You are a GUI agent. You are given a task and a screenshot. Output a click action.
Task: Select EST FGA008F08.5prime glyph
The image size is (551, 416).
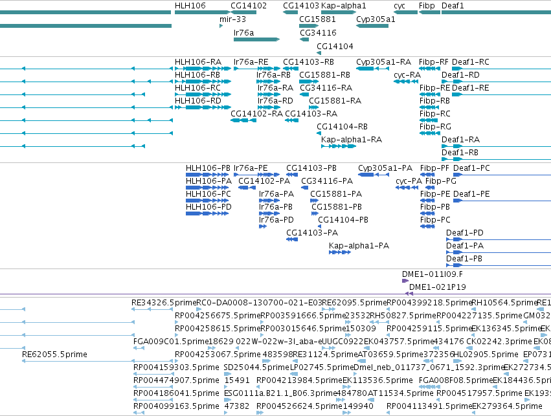pos(429,387)
